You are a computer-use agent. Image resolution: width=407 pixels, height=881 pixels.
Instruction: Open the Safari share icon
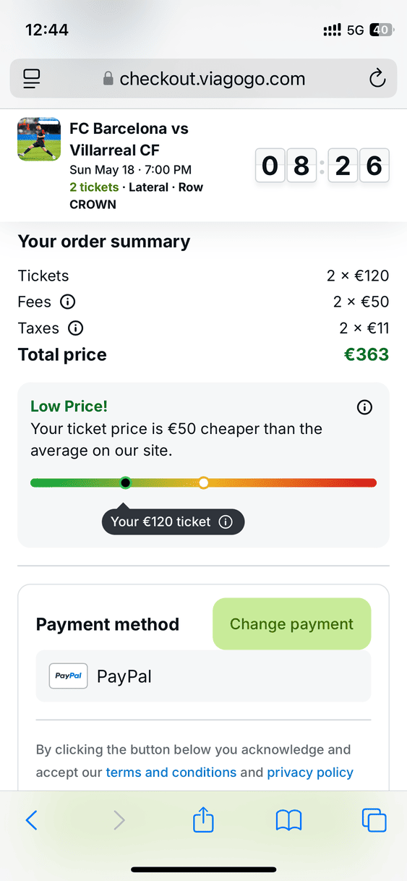point(203,820)
